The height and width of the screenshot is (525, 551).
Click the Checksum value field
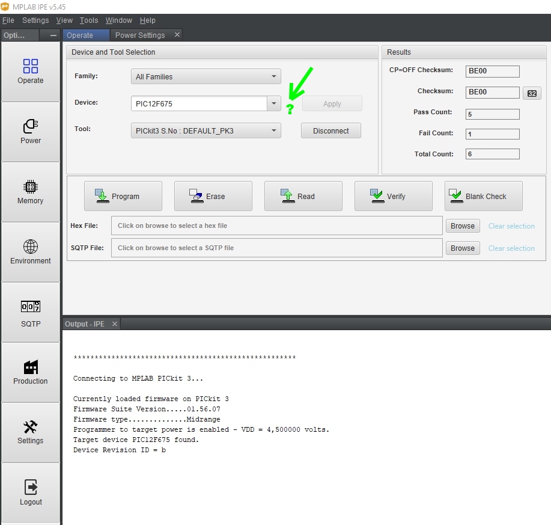point(492,92)
